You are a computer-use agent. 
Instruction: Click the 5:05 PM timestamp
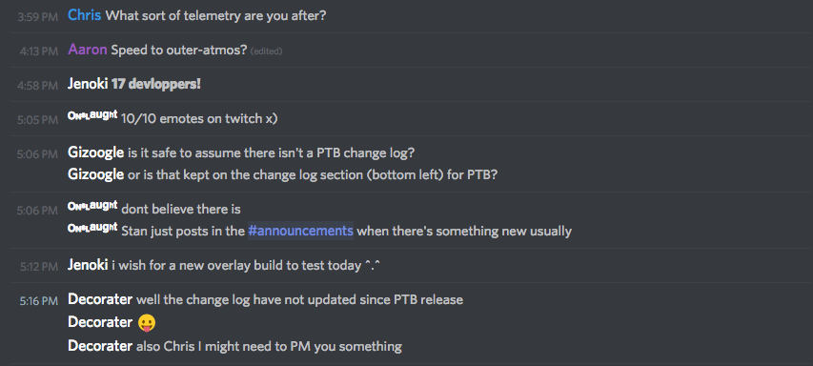[x=38, y=120]
